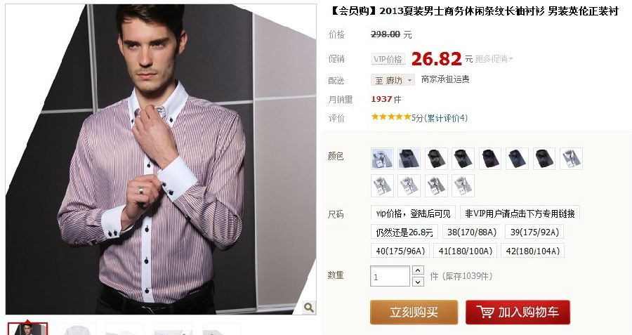Image resolution: width=632 pixels, height=335 pixels.
Task: Increase quantity with the up arrow
Action: [418, 270]
